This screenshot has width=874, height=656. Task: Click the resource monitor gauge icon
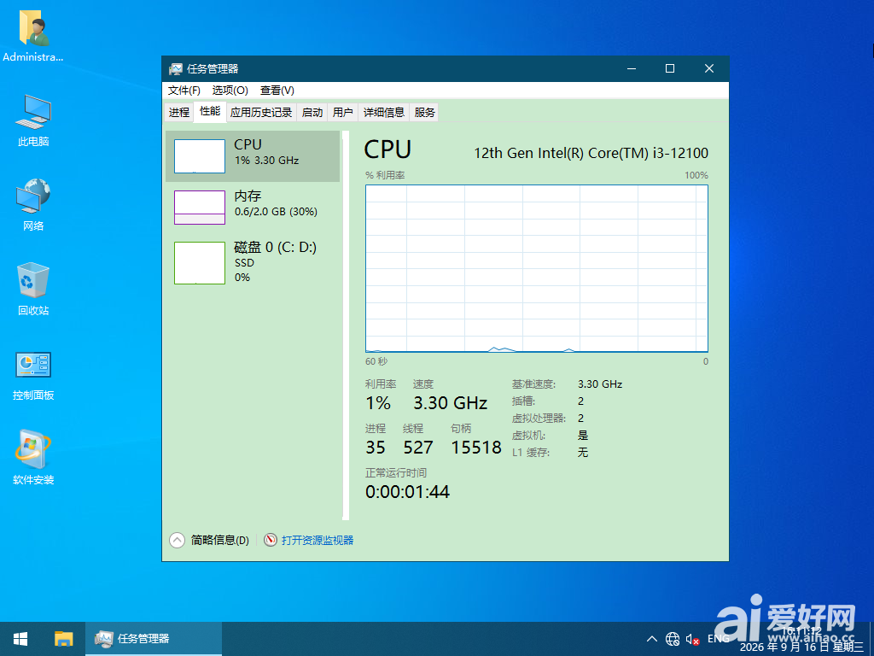pos(271,540)
